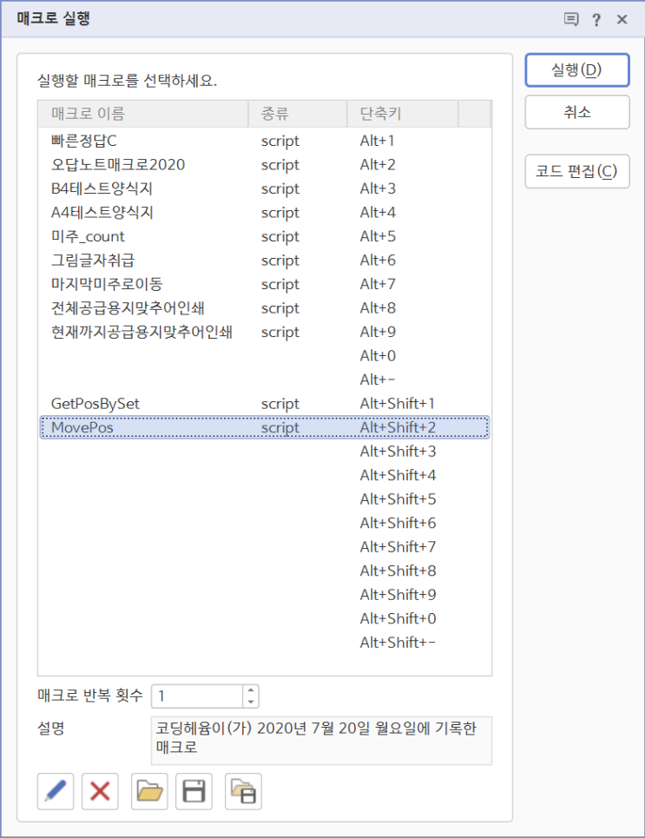Select the 마지막미주로이동 macro
Viewport: 645px width, 838px height.
point(265,284)
